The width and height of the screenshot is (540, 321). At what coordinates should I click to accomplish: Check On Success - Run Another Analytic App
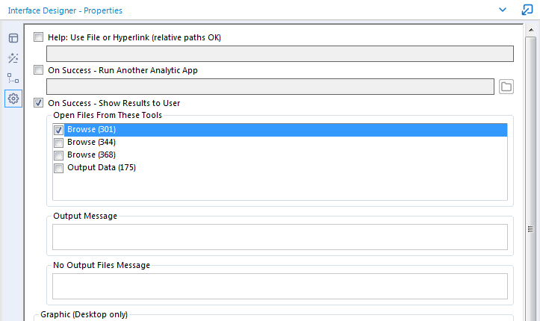pos(39,70)
